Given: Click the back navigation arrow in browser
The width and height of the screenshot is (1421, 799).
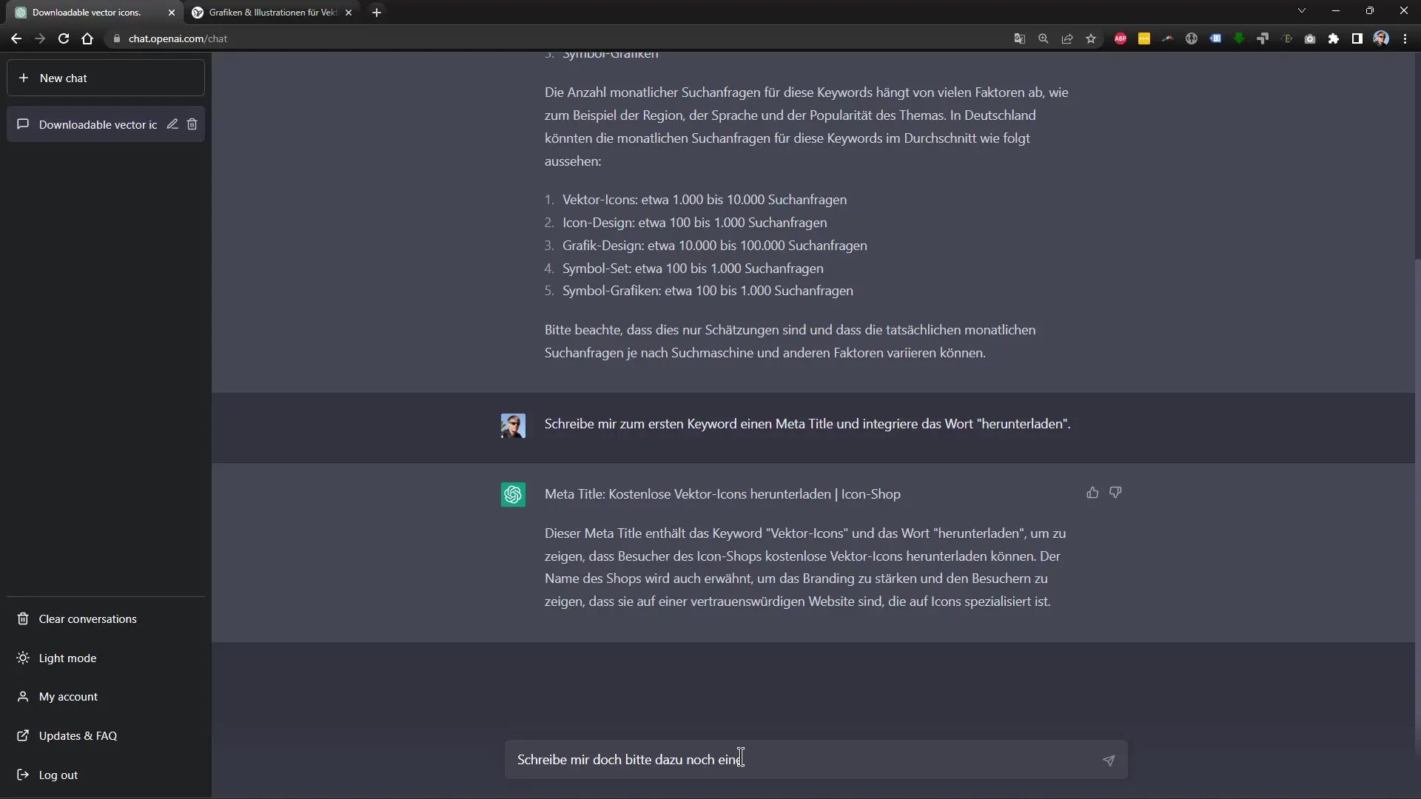Looking at the screenshot, I should click(16, 38).
